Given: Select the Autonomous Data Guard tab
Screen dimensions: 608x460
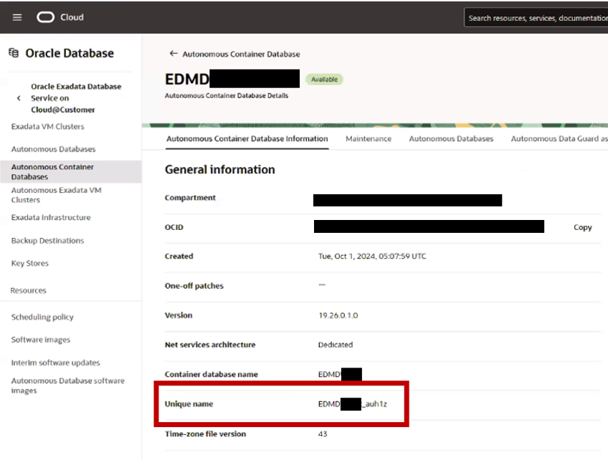Looking at the screenshot, I should click(x=559, y=138).
